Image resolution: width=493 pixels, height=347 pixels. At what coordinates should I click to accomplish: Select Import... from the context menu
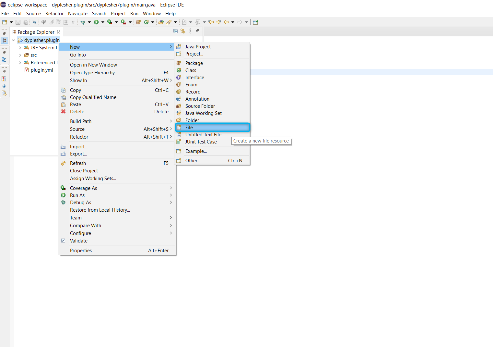click(117, 147)
